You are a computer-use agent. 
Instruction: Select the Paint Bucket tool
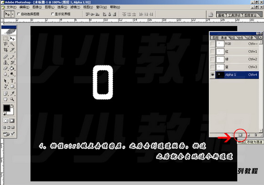click(x=12, y=68)
